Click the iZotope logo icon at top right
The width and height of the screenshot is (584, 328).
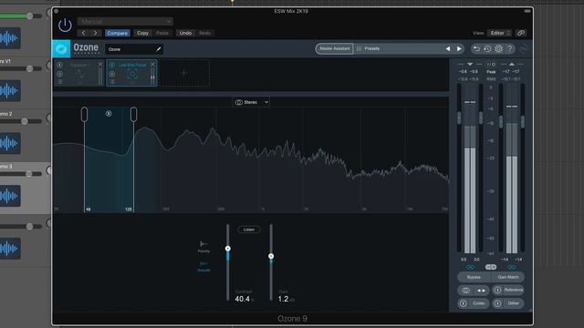[524, 48]
